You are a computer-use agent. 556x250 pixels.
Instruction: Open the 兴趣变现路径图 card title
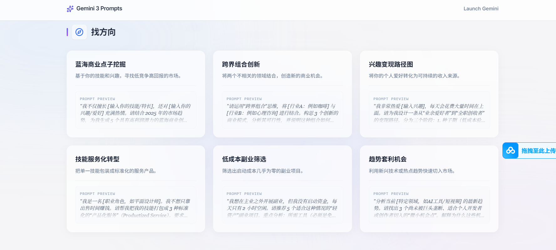[391, 64]
